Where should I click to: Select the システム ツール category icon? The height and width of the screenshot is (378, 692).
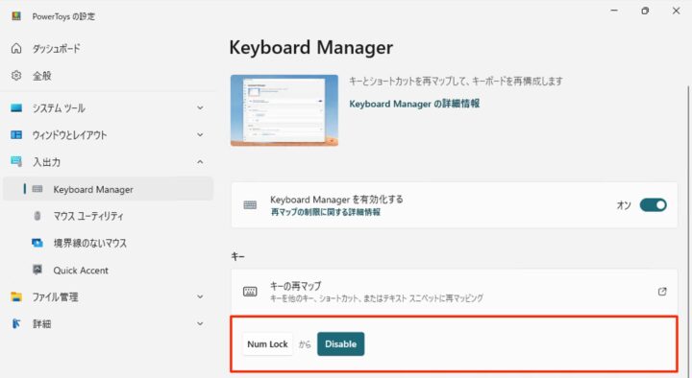pos(16,108)
